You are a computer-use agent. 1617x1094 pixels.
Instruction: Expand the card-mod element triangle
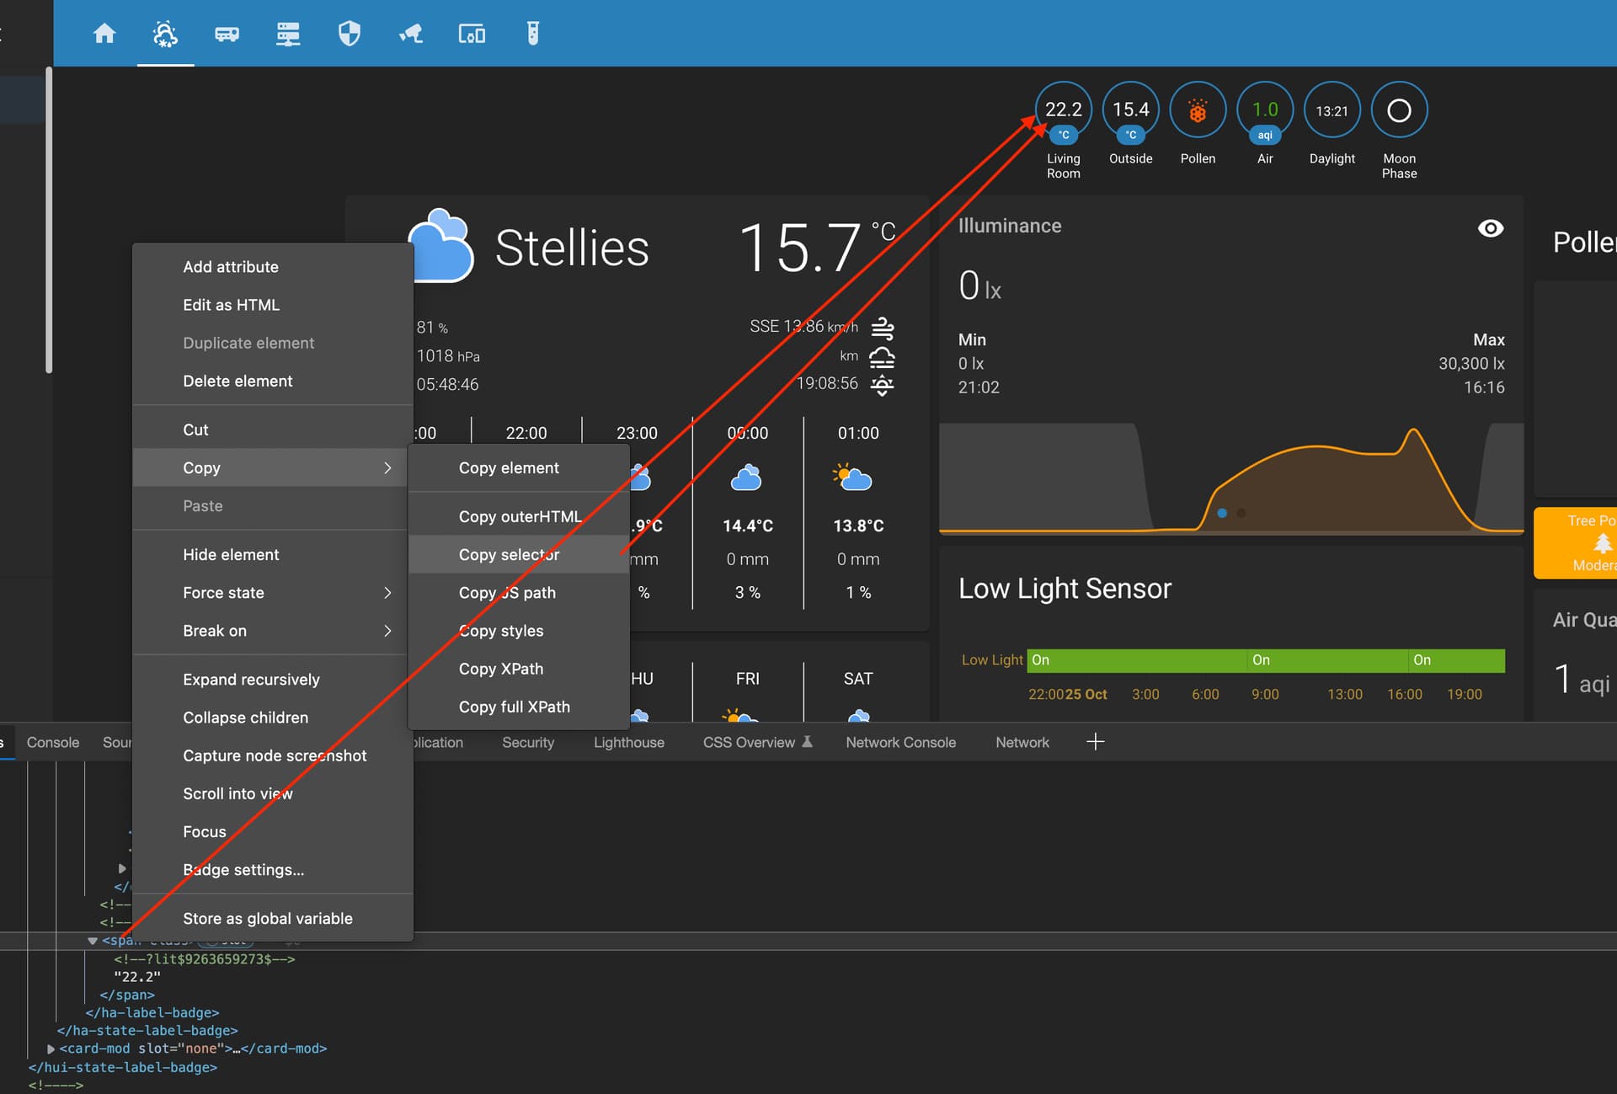pyautogui.click(x=51, y=1049)
